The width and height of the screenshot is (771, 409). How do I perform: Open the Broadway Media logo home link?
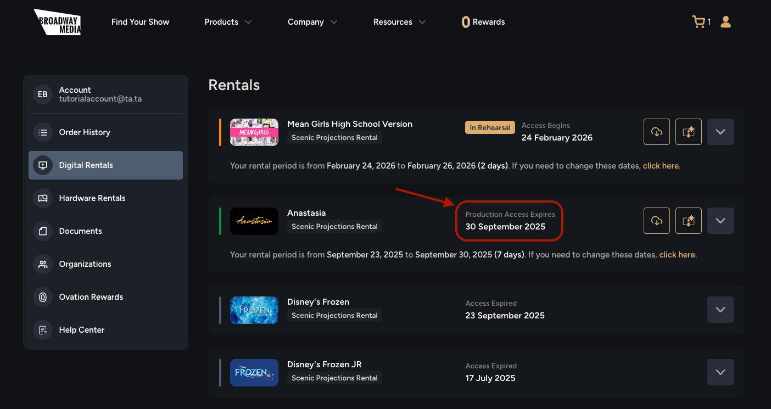click(57, 22)
